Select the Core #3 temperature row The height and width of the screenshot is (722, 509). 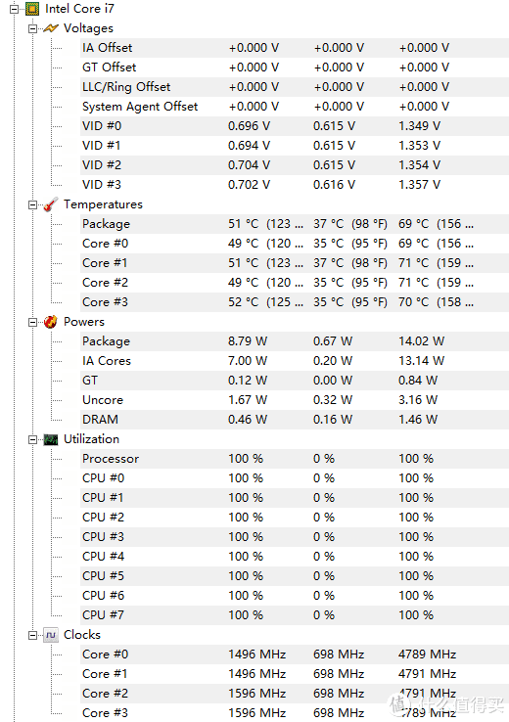[295, 302]
